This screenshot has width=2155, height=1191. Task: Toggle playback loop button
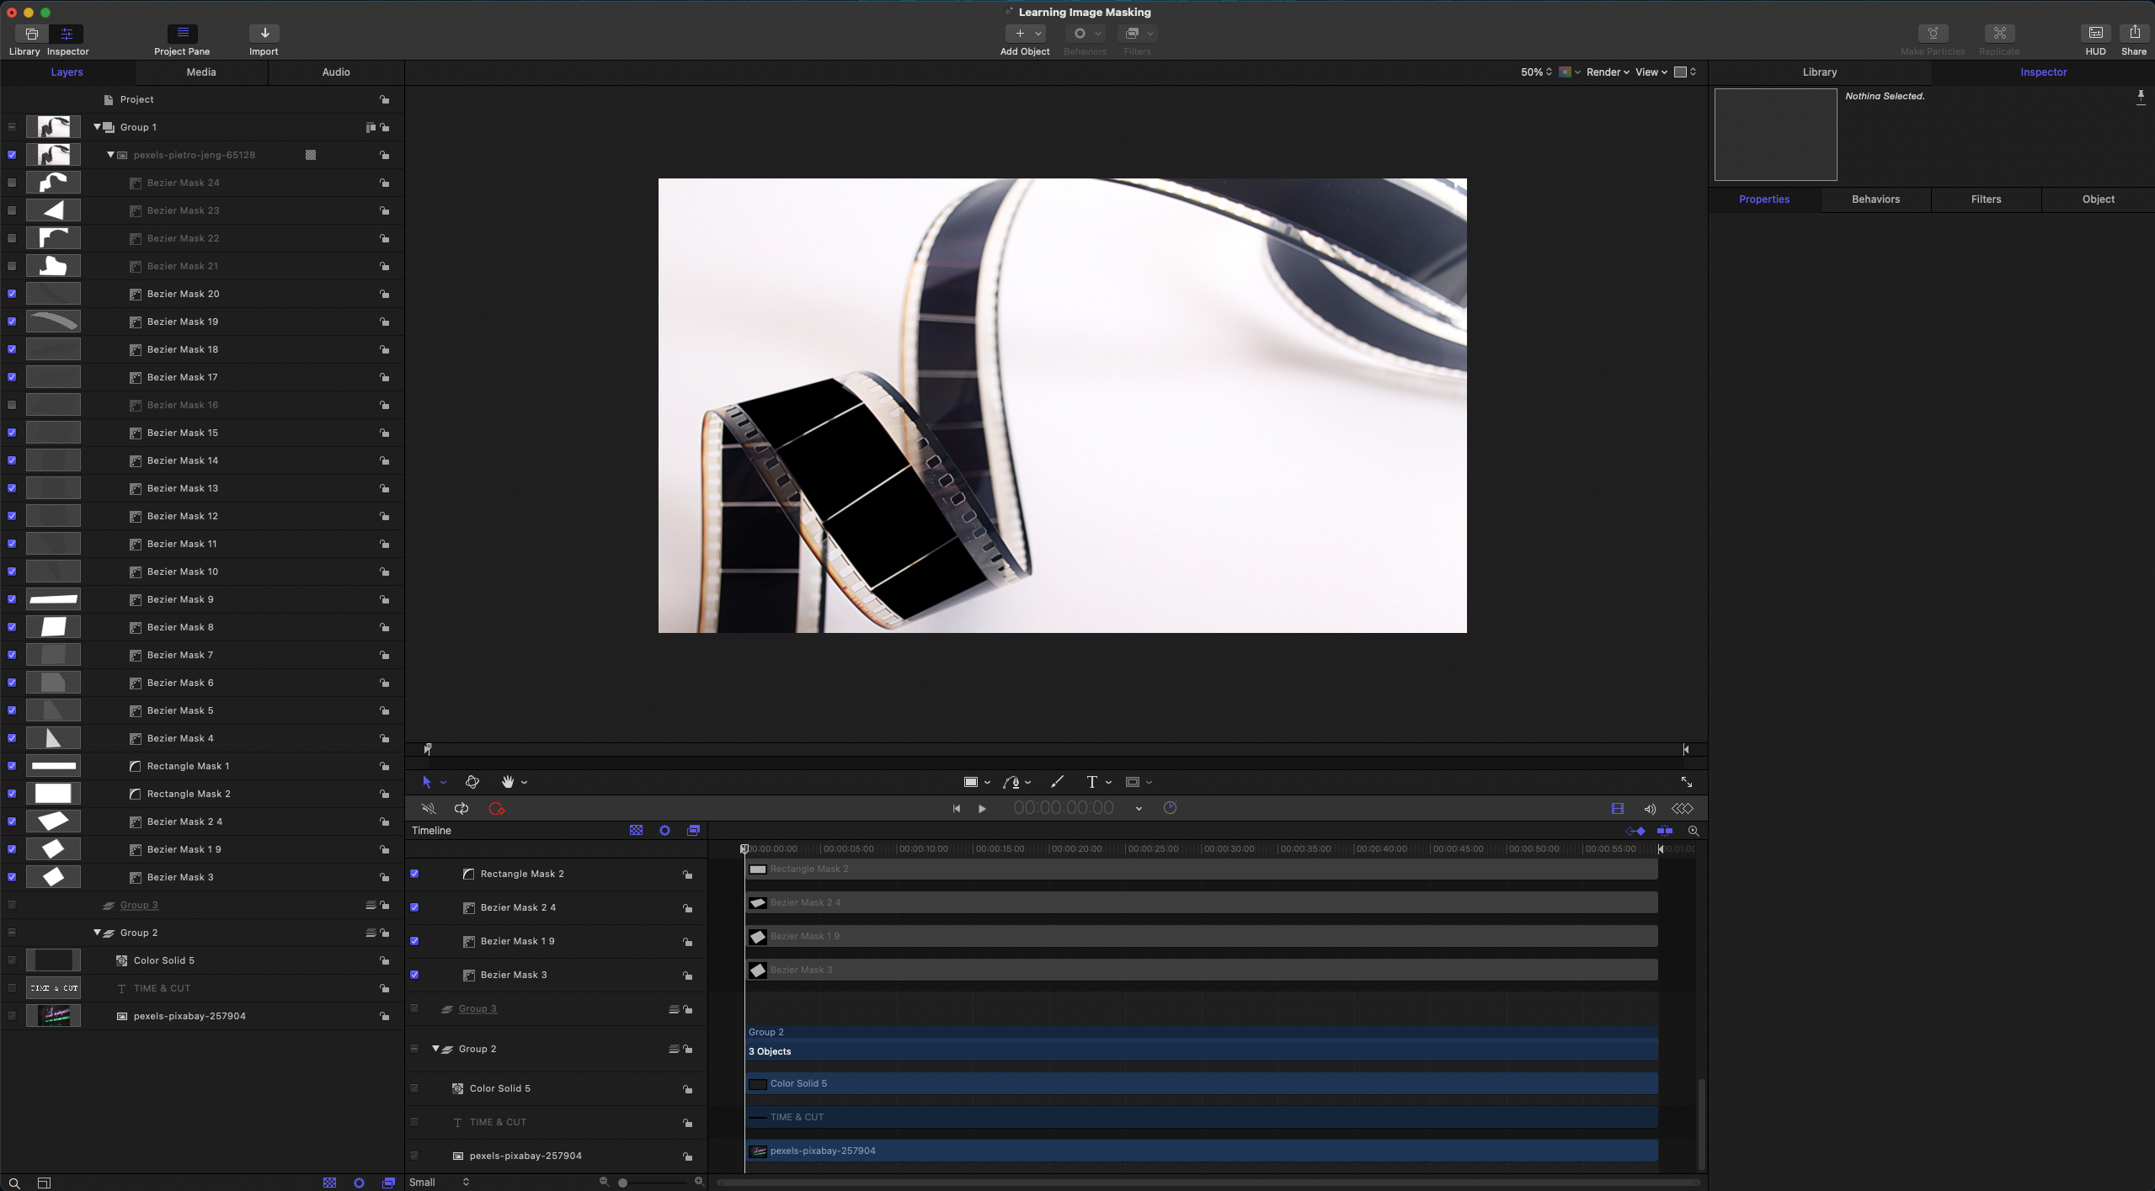461,808
